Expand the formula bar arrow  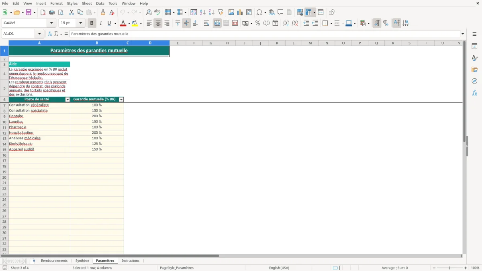[x=463, y=34]
